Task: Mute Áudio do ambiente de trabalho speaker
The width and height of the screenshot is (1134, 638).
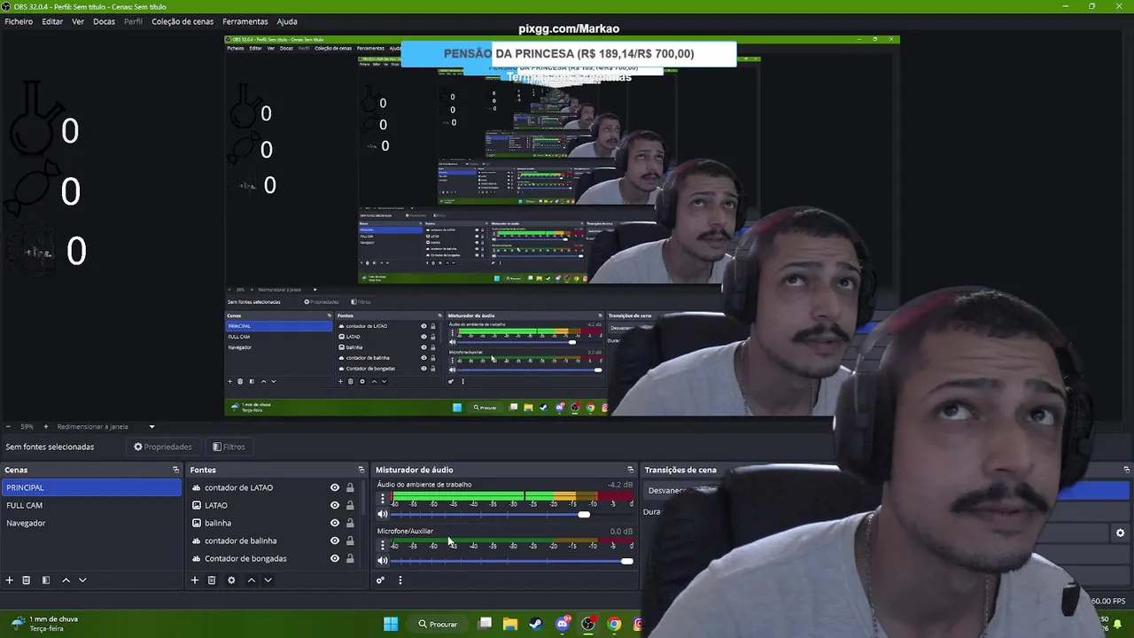Action: click(383, 514)
